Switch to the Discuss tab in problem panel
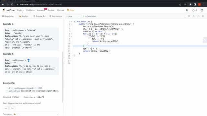 coord(39,16)
